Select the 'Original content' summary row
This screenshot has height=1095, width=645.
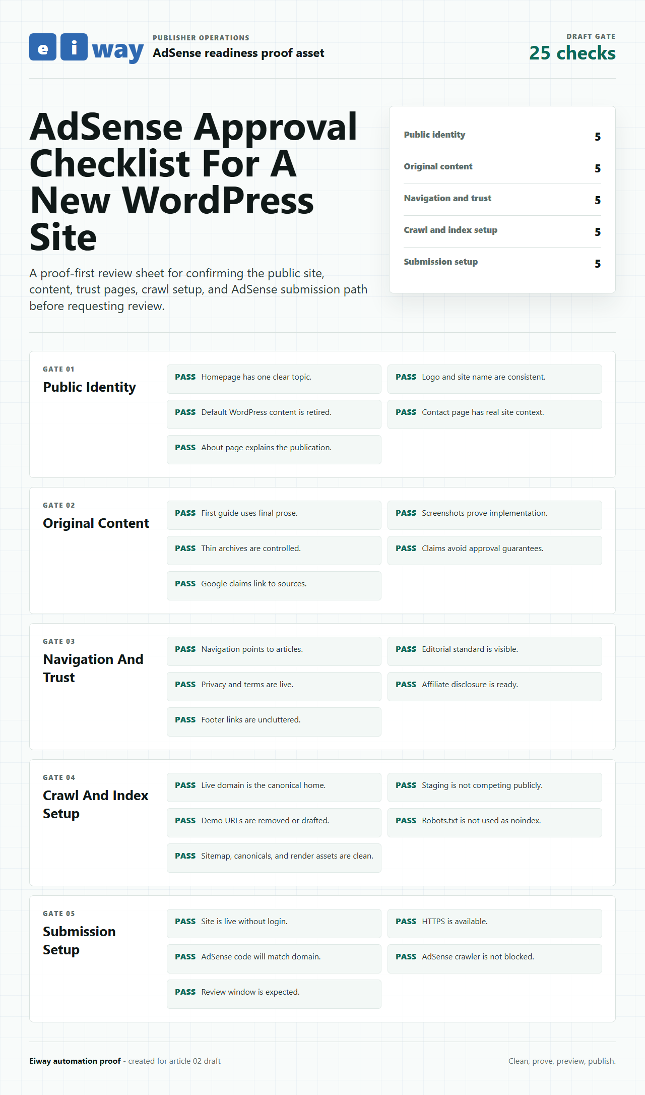click(x=502, y=168)
